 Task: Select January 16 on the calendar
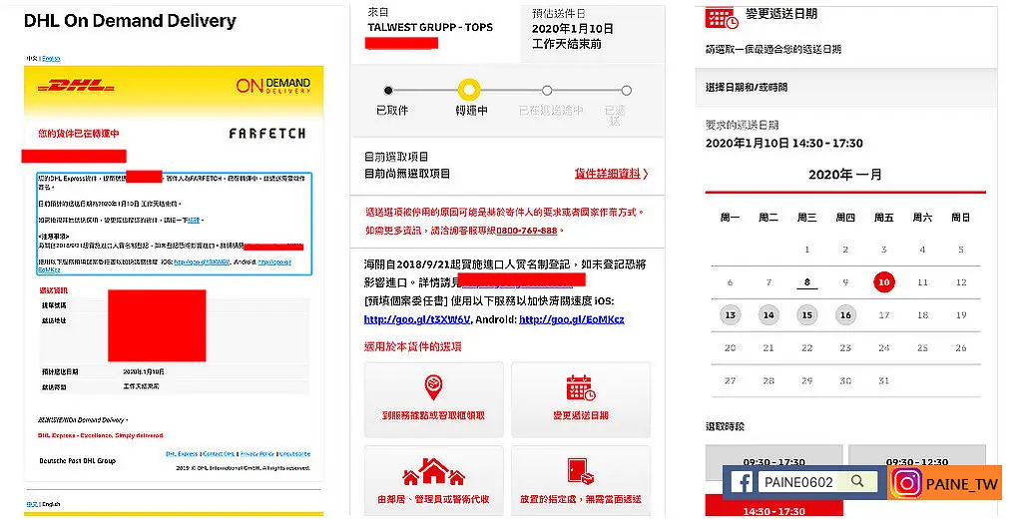[x=845, y=315]
